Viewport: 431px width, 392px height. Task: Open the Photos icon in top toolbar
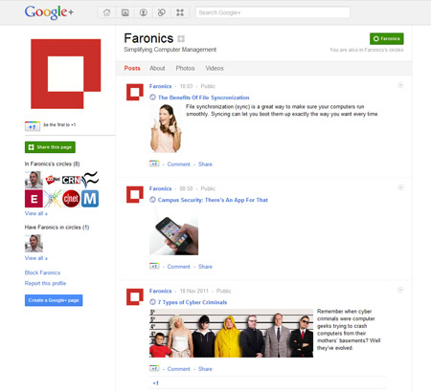tap(125, 12)
